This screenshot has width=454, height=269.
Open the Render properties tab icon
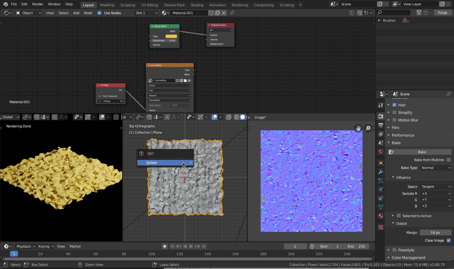[381, 116]
